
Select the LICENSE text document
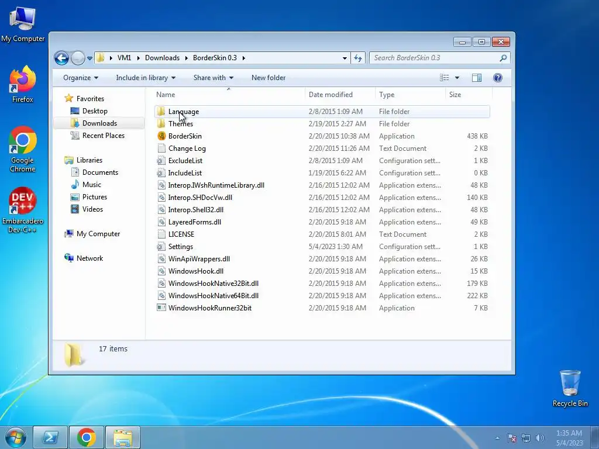pos(181,234)
